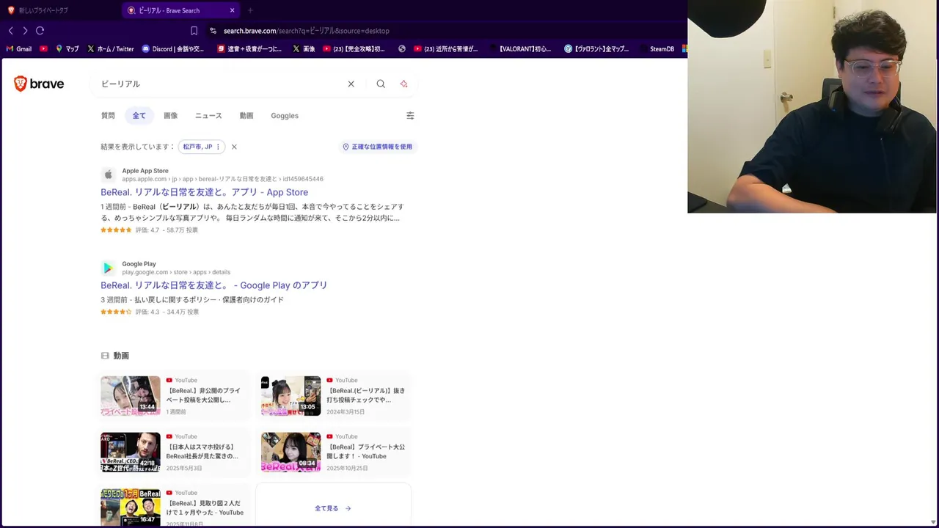Open 抜き打ち投稿チェック video title
Image resolution: width=939 pixels, height=528 pixels.
365,395
